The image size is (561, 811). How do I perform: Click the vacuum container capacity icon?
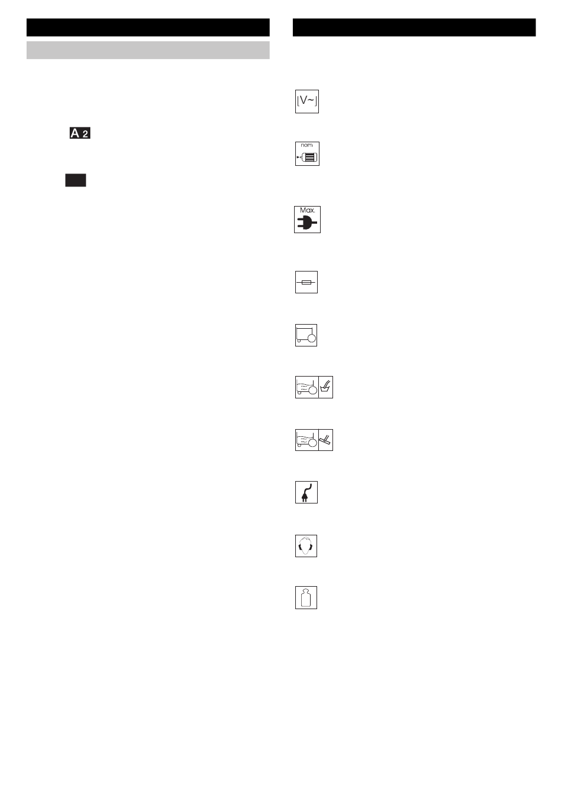coord(306,335)
